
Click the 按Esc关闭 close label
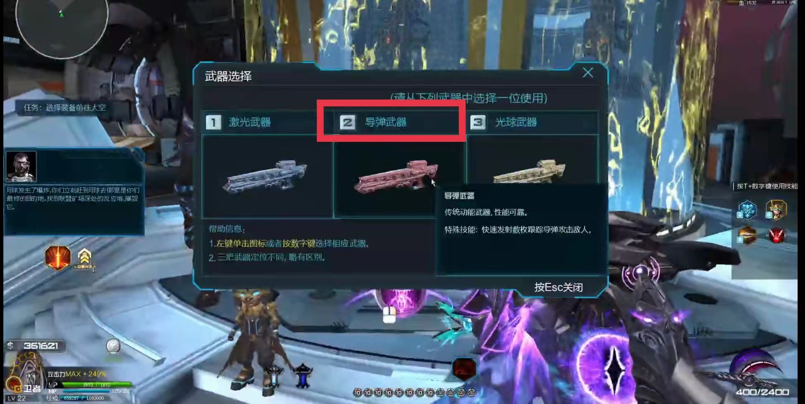tap(558, 287)
